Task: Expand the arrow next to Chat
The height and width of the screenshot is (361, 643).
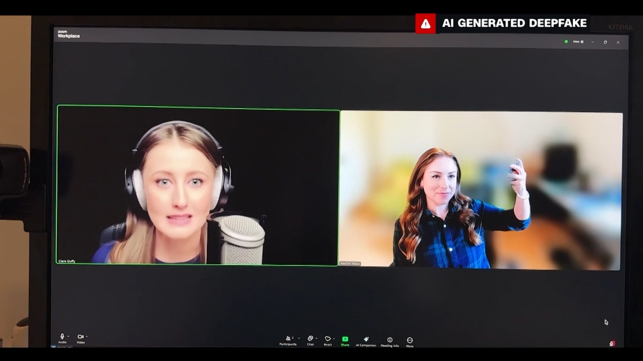Action: click(316, 338)
